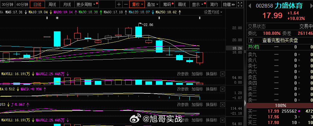Click the stock code 002858
Screen dimensions: 313x126
tap(264, 6)
